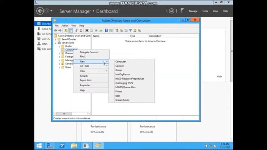Click the Back arrow in ADUC toolbar
Image resolution: width=267 pixels, height=150 pixels.
[x=55, y=30]
